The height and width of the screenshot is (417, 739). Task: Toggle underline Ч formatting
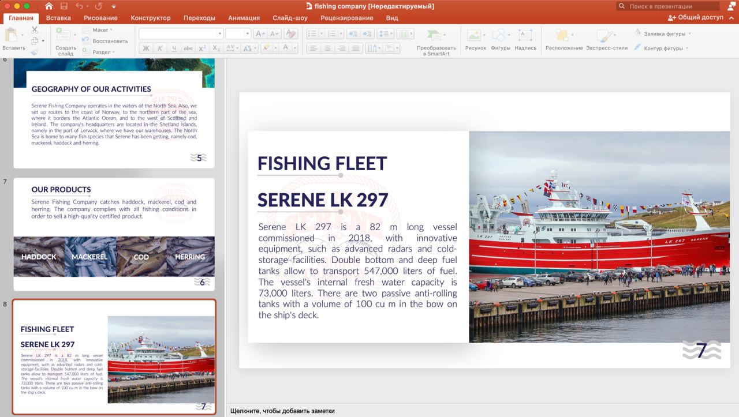174,48
